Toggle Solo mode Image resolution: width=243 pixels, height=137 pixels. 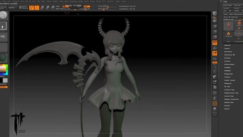(x=215, y=109)
